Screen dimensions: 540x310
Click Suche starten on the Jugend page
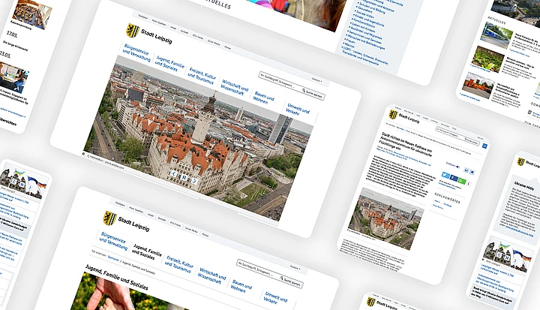pos(290,281)
